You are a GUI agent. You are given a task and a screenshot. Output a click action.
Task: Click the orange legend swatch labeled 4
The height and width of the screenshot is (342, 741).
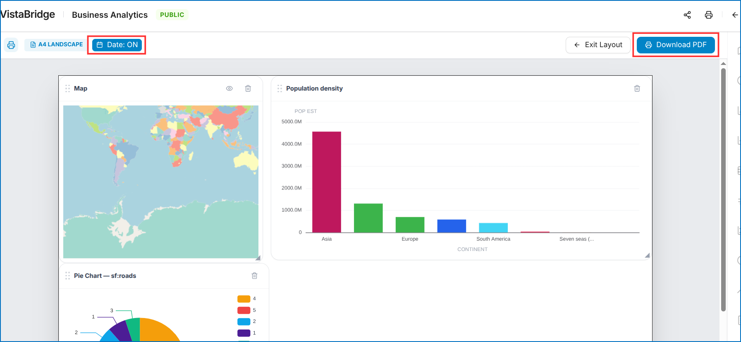[244, 299]
